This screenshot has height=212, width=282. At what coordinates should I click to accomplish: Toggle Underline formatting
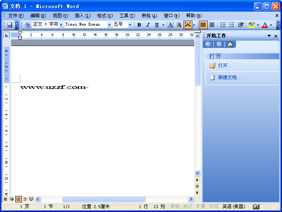coord(157,25)
